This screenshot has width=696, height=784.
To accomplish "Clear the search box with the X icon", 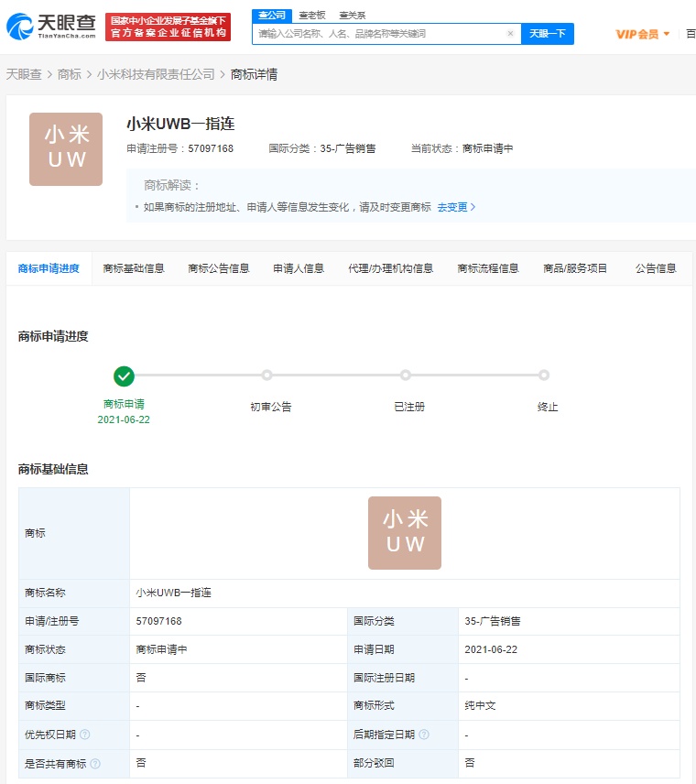I will (511, 34).
